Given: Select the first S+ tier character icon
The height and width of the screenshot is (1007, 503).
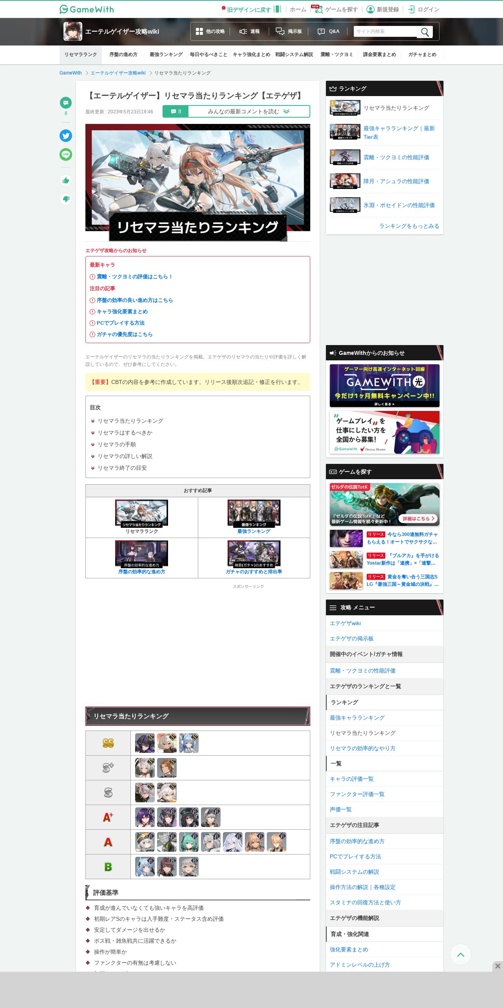Looking at the screenshot, I should click(x=145, y=768).
